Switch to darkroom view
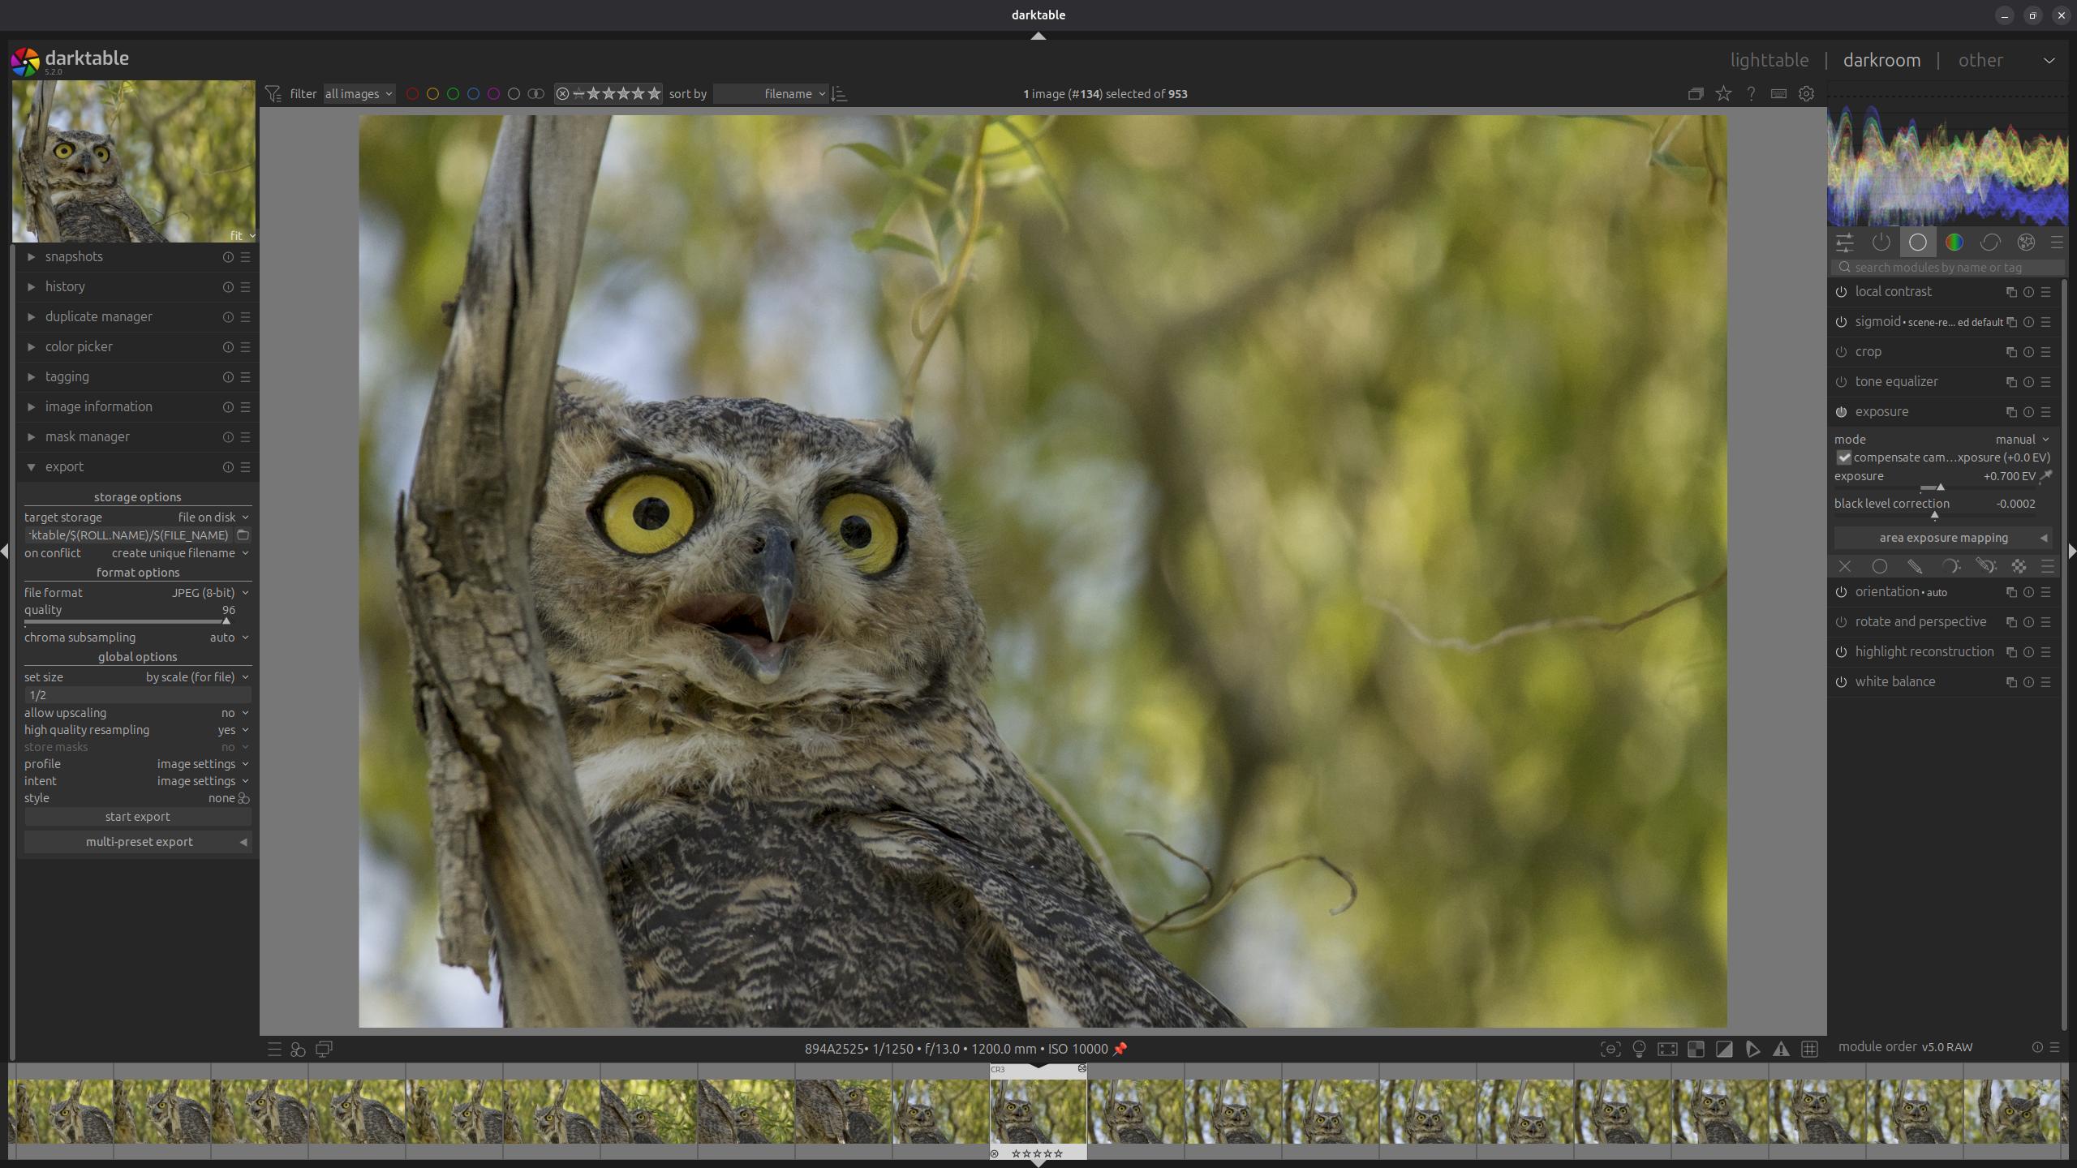The width and height of the screenshot is (2077, 1168). [x=1881, y=60]
